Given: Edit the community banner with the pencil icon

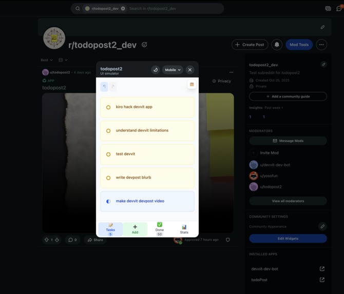Looking at the screenshot, I should (x=322, y=27).
